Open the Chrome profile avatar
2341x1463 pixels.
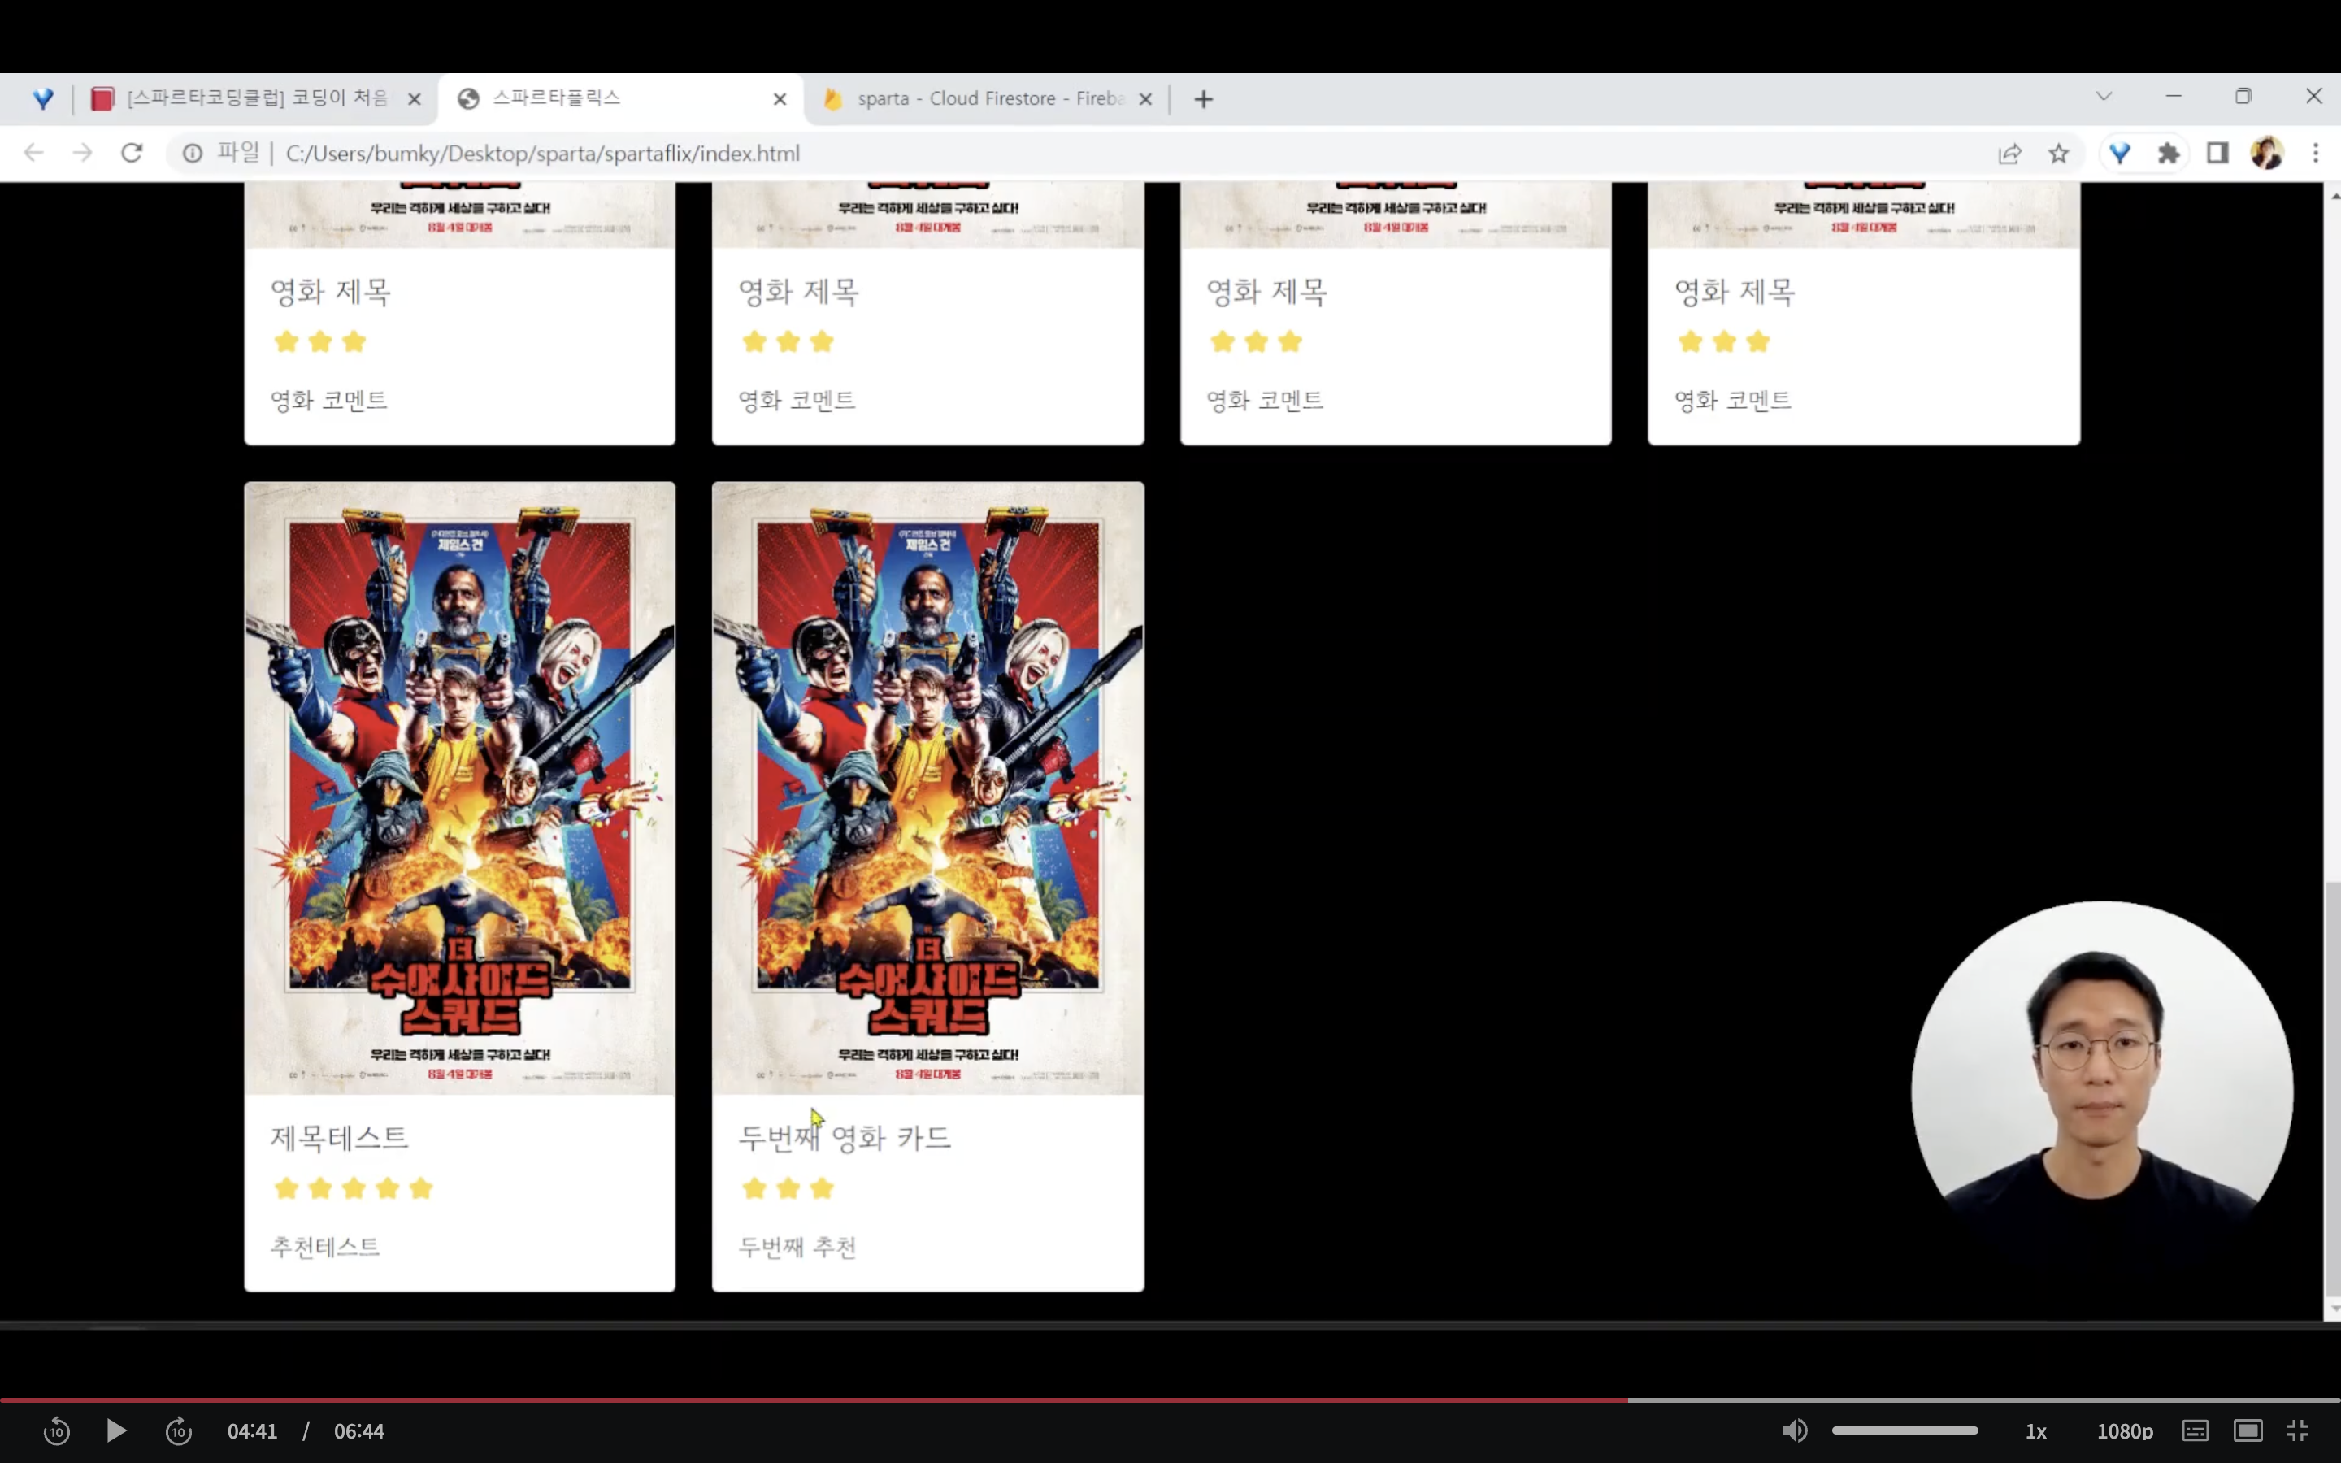[2266, 153]
